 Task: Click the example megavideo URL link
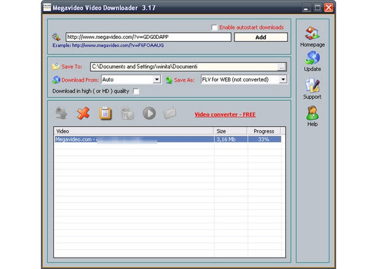[x=118, y=45]
